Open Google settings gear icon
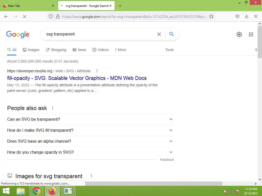Screen dimensions: 262x196 [x=239, y=34]
